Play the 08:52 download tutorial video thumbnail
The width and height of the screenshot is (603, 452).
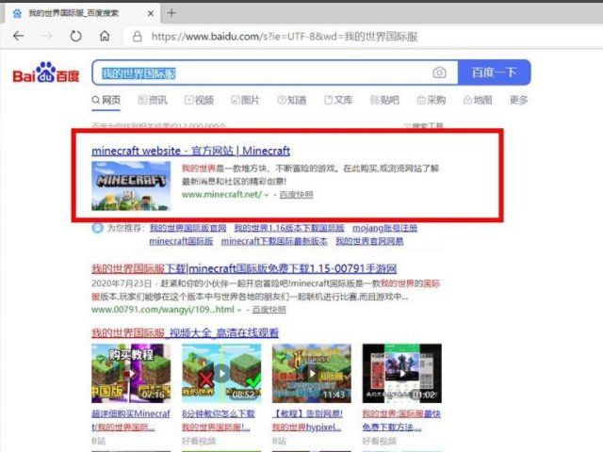click(x=221, y=373)
